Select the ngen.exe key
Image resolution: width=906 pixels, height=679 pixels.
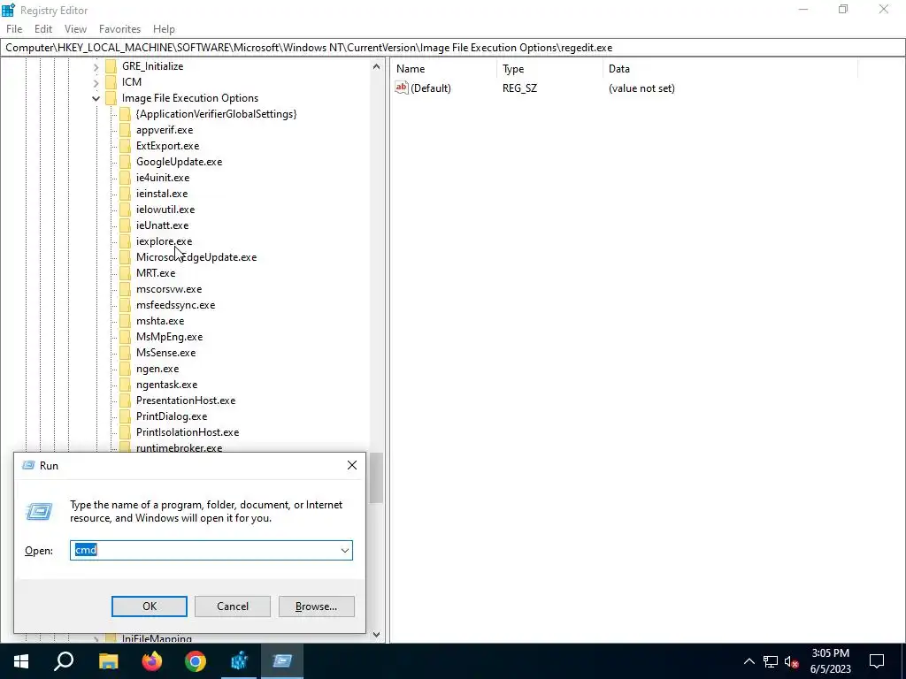[157, 368]
